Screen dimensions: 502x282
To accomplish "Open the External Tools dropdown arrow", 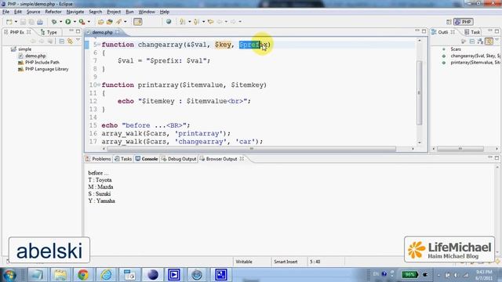I will pos(89,22).
